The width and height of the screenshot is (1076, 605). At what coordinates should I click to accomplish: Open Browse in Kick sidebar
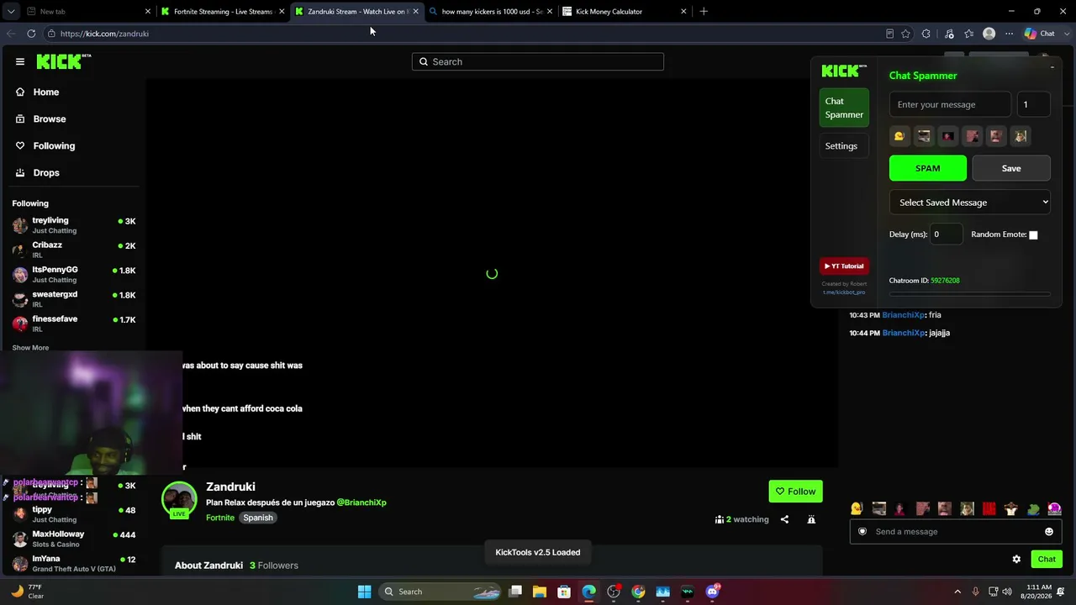pos(50,119)
